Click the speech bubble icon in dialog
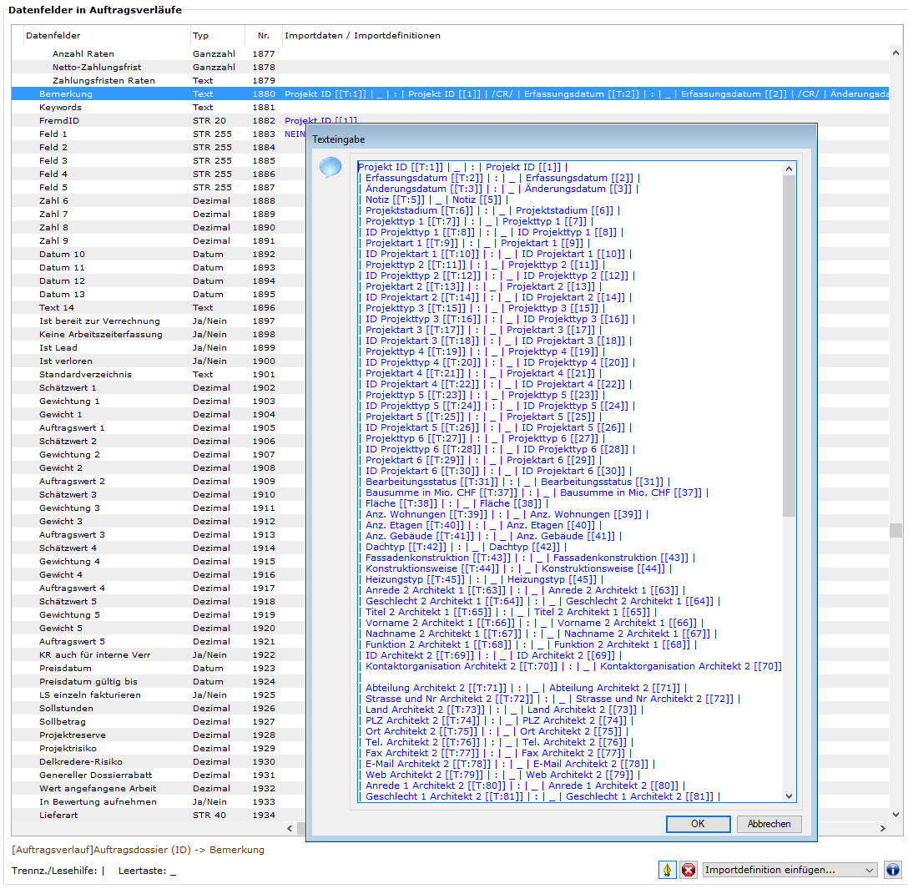The image size is (908, 889). 330,168
